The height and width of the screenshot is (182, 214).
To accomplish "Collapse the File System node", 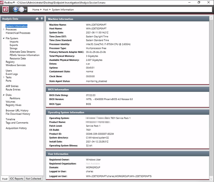I will pos(4,38).
